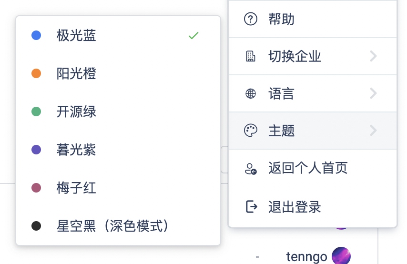Click the tenngo username text
Image resolution: width=407 pixels, height=264 pixels.
click(306, 257)
